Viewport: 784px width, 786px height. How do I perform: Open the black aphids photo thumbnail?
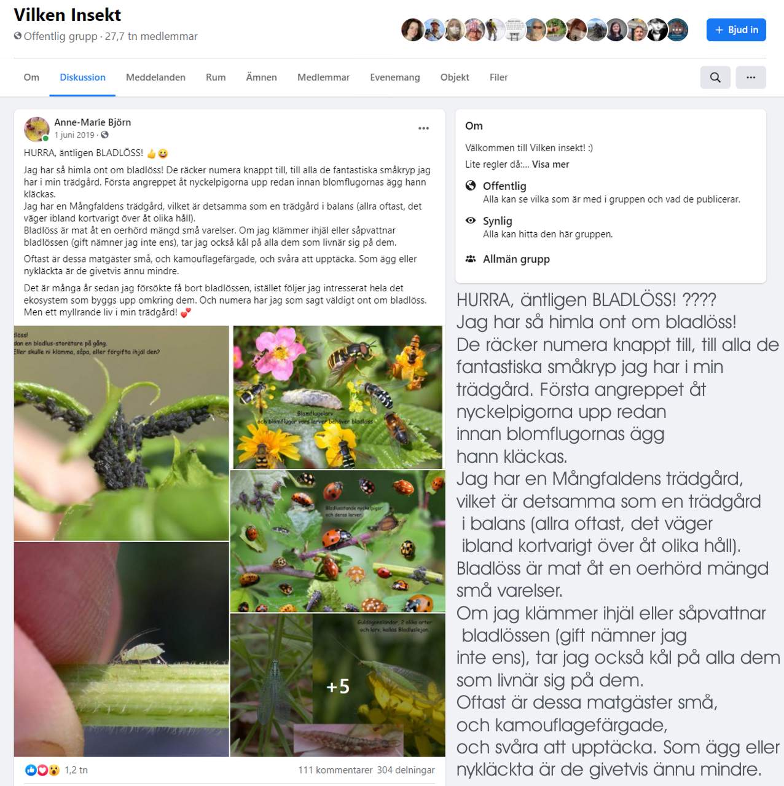(121, 433)
